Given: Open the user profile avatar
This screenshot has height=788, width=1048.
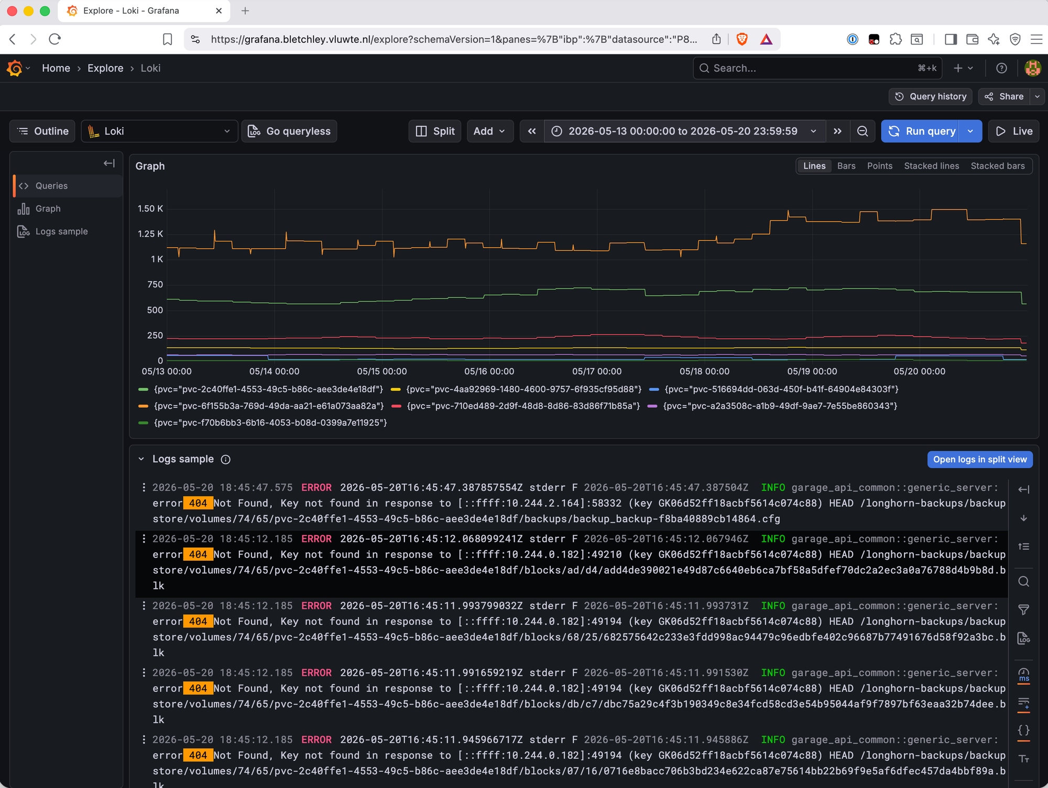Looking at the screenshot, I should pyautogui.click(x=1032, y=68).
